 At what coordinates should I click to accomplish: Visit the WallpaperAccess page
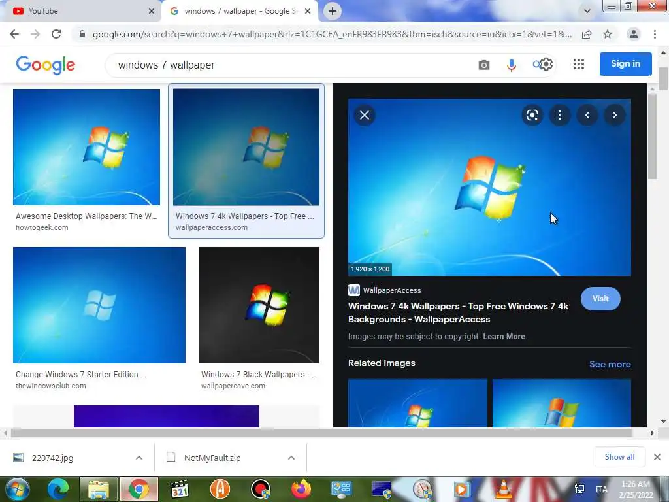(600, 298)
